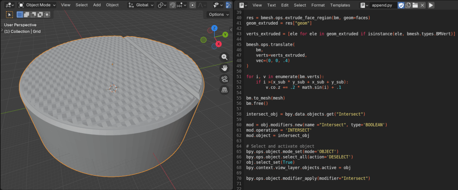
Task: Open the Format menu in the text editor
Action: 318,5
